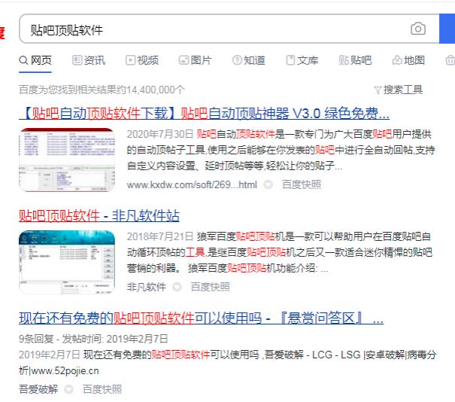Open the 视频 tab
The width and height of the screenshot is (455, 402).
click(x=142, y=60)
